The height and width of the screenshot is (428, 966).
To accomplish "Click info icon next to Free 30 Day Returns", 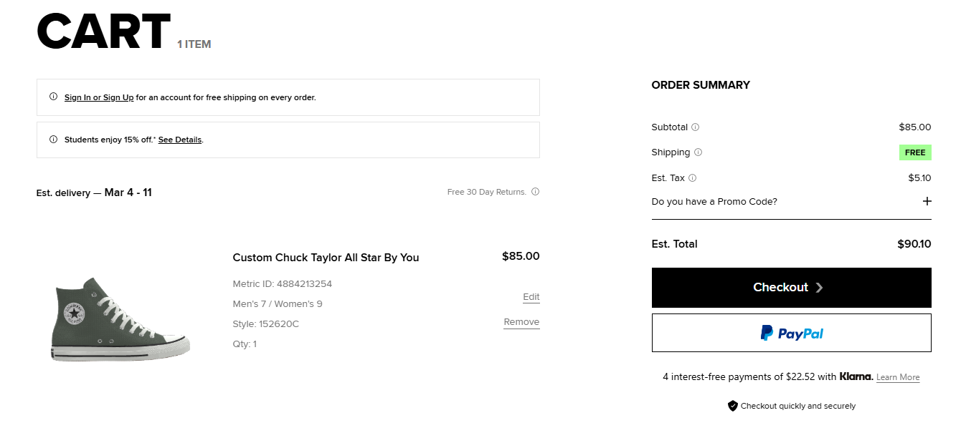I will click(x=536, y=192).
